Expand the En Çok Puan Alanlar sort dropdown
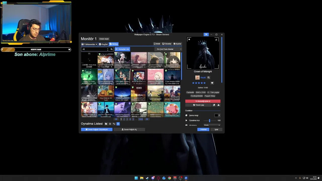The height and width of the screenshot is (181, 322). [168, 49]
